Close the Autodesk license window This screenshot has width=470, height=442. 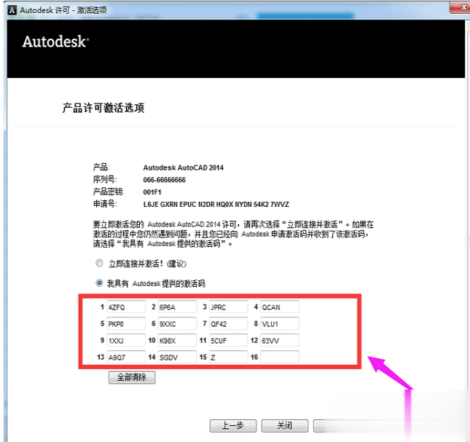point(461,7)
